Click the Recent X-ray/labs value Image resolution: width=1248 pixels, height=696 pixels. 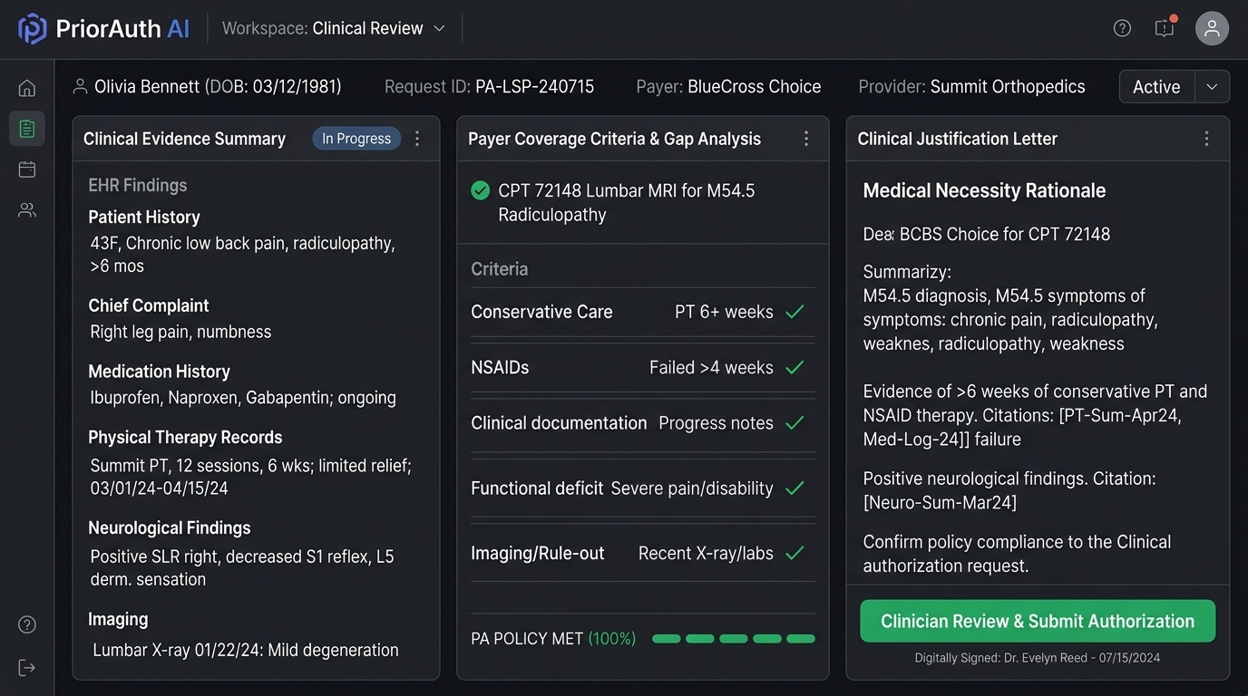[x=706, y=553]
